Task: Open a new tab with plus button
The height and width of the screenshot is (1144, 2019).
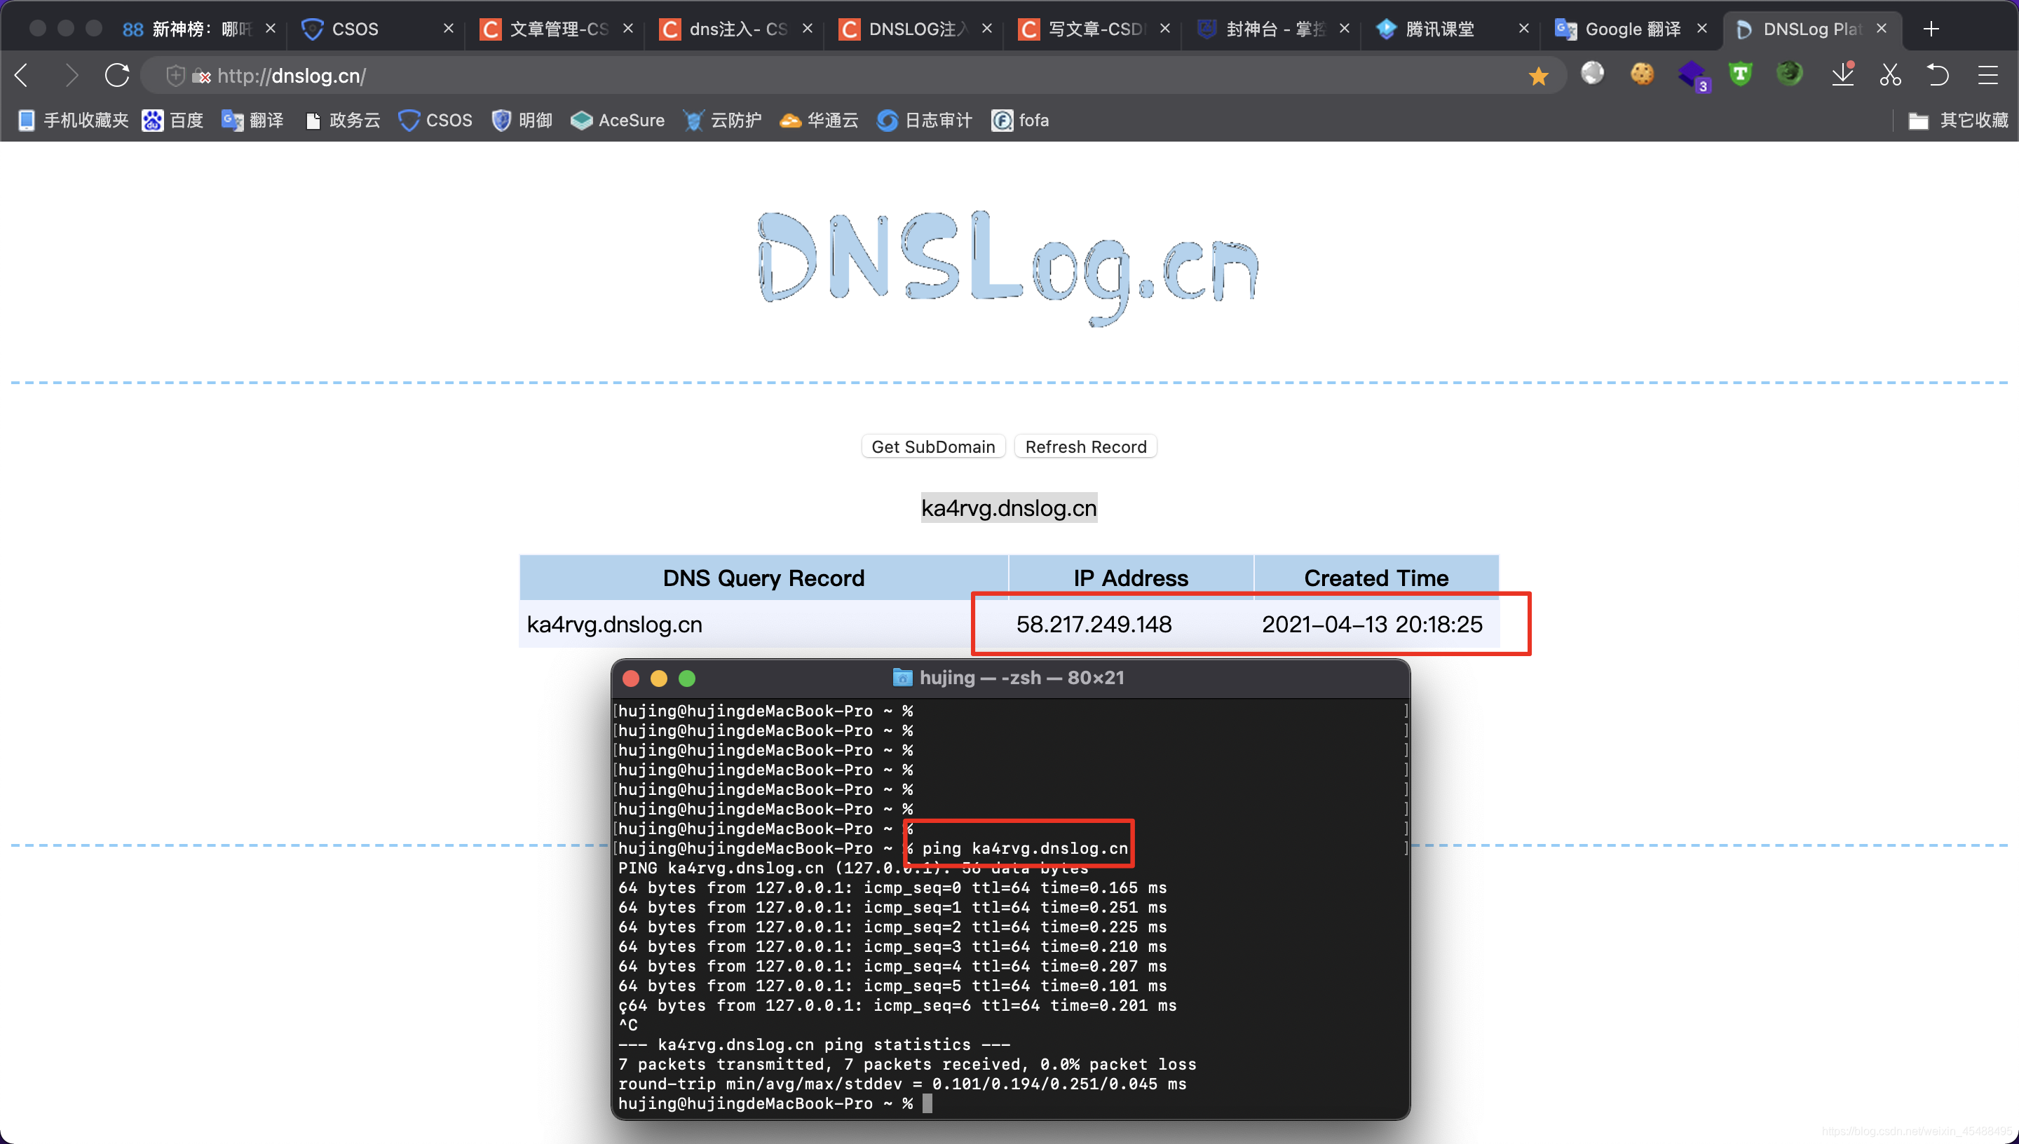Action: (x=1931, y=29)
